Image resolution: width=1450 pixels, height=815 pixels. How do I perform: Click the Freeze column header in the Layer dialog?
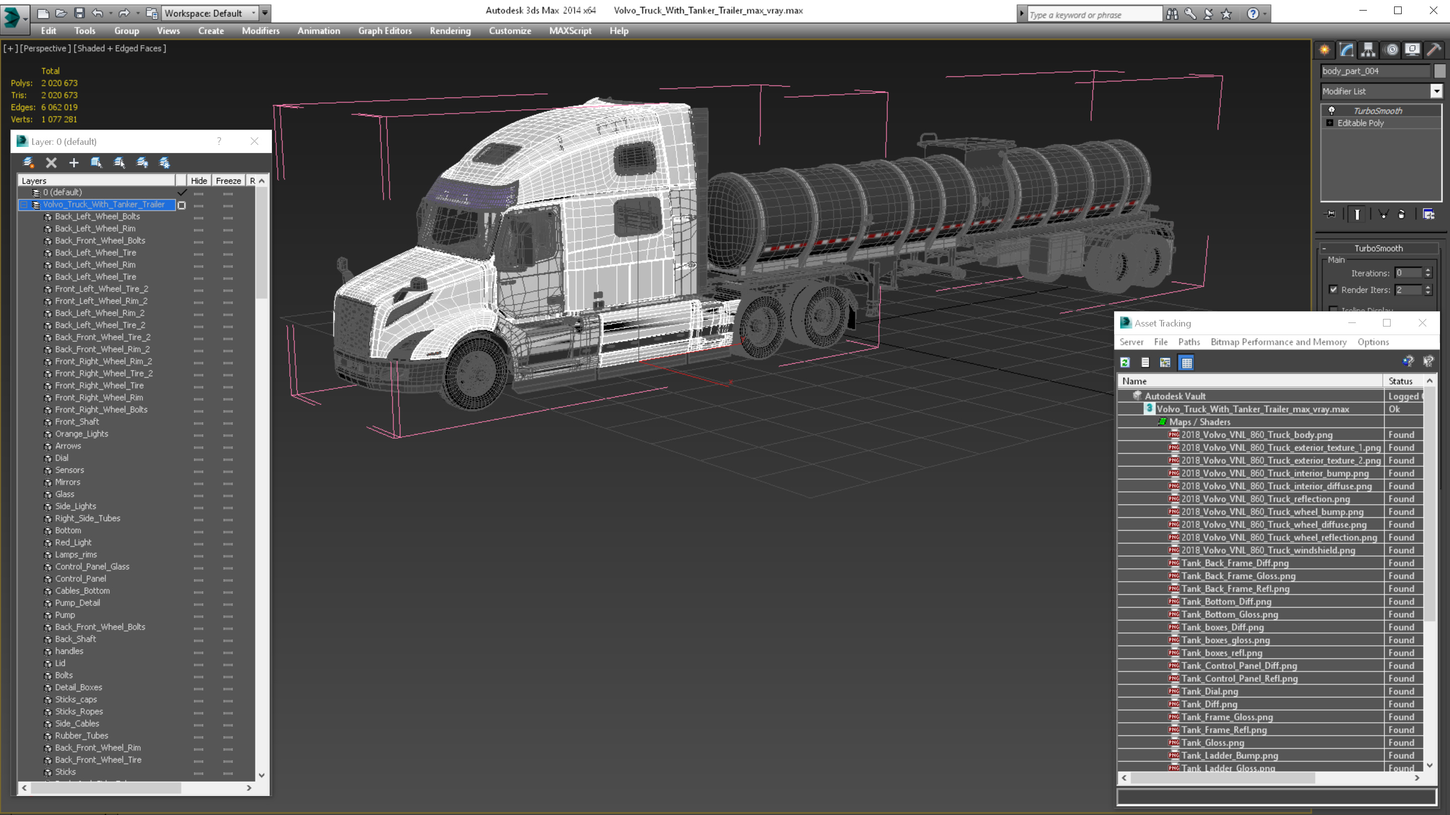tap(229, 181)
